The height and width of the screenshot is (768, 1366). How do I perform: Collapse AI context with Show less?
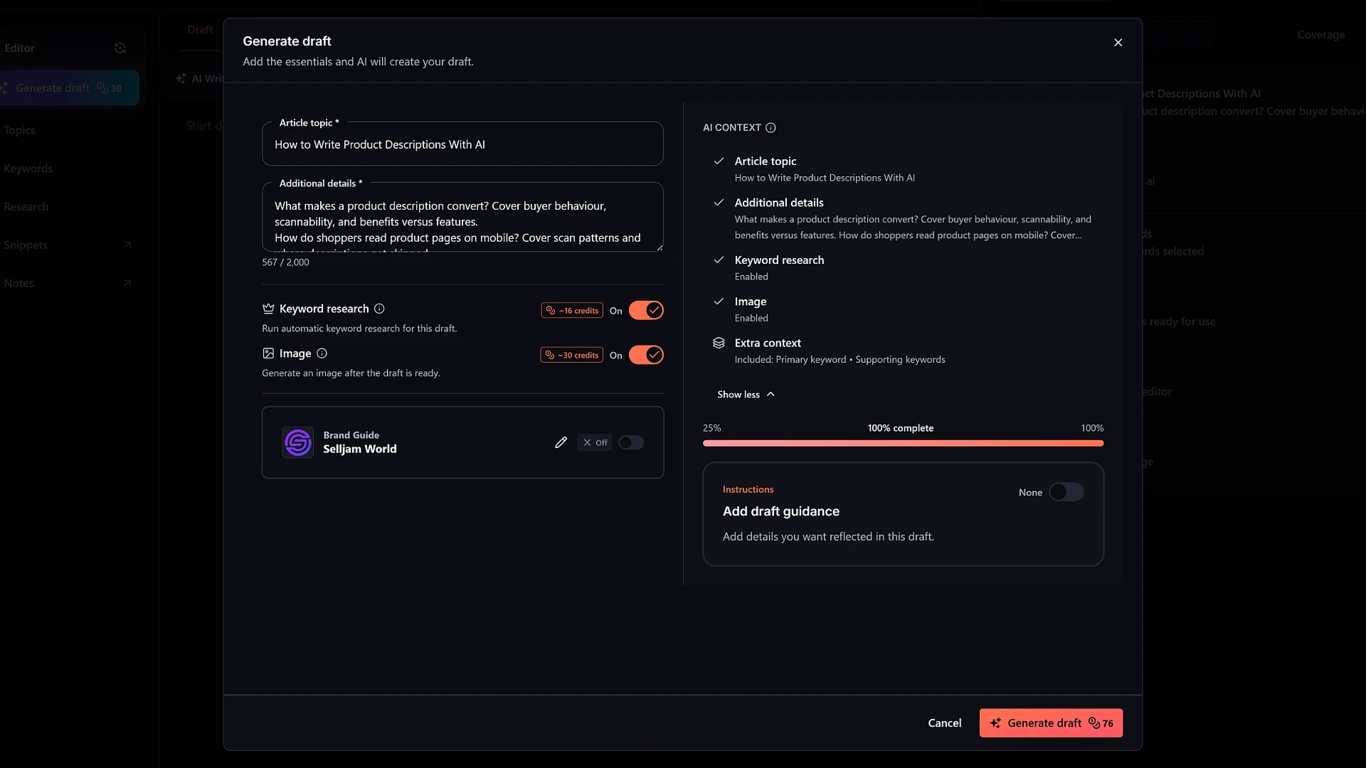pos(746,395)
